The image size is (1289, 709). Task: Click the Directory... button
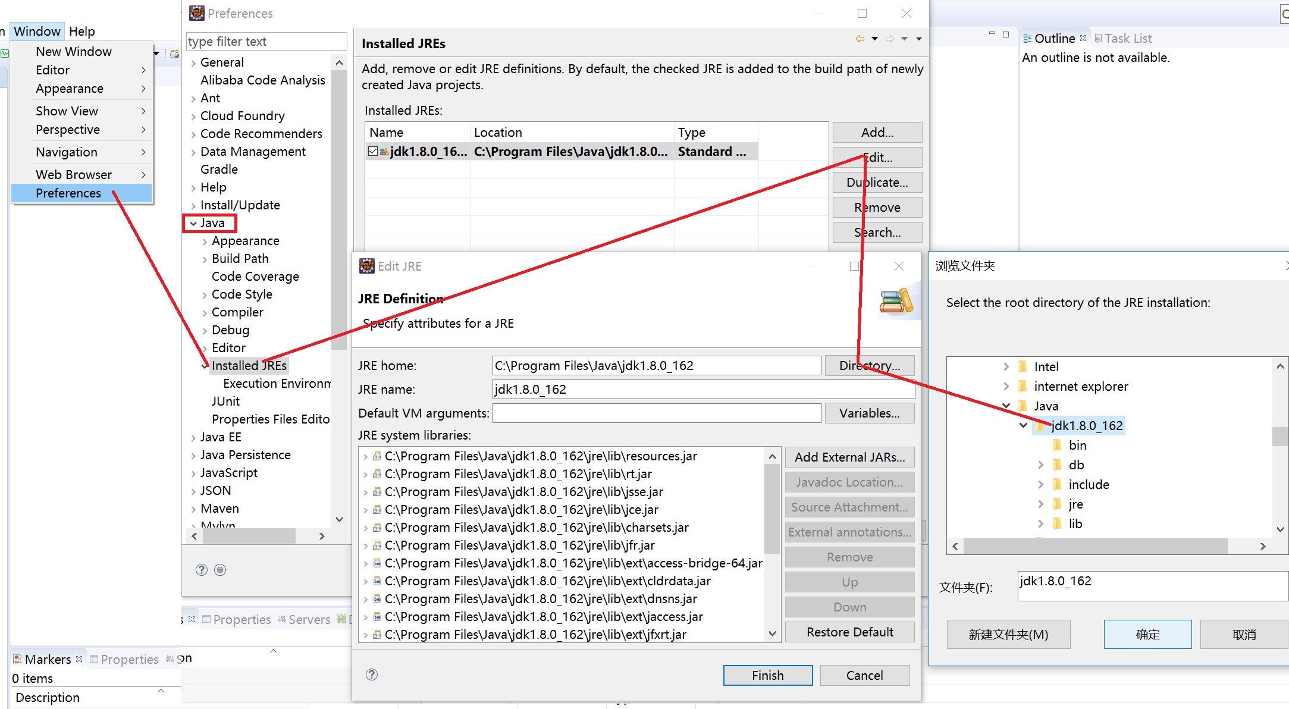tap(869, 366)
